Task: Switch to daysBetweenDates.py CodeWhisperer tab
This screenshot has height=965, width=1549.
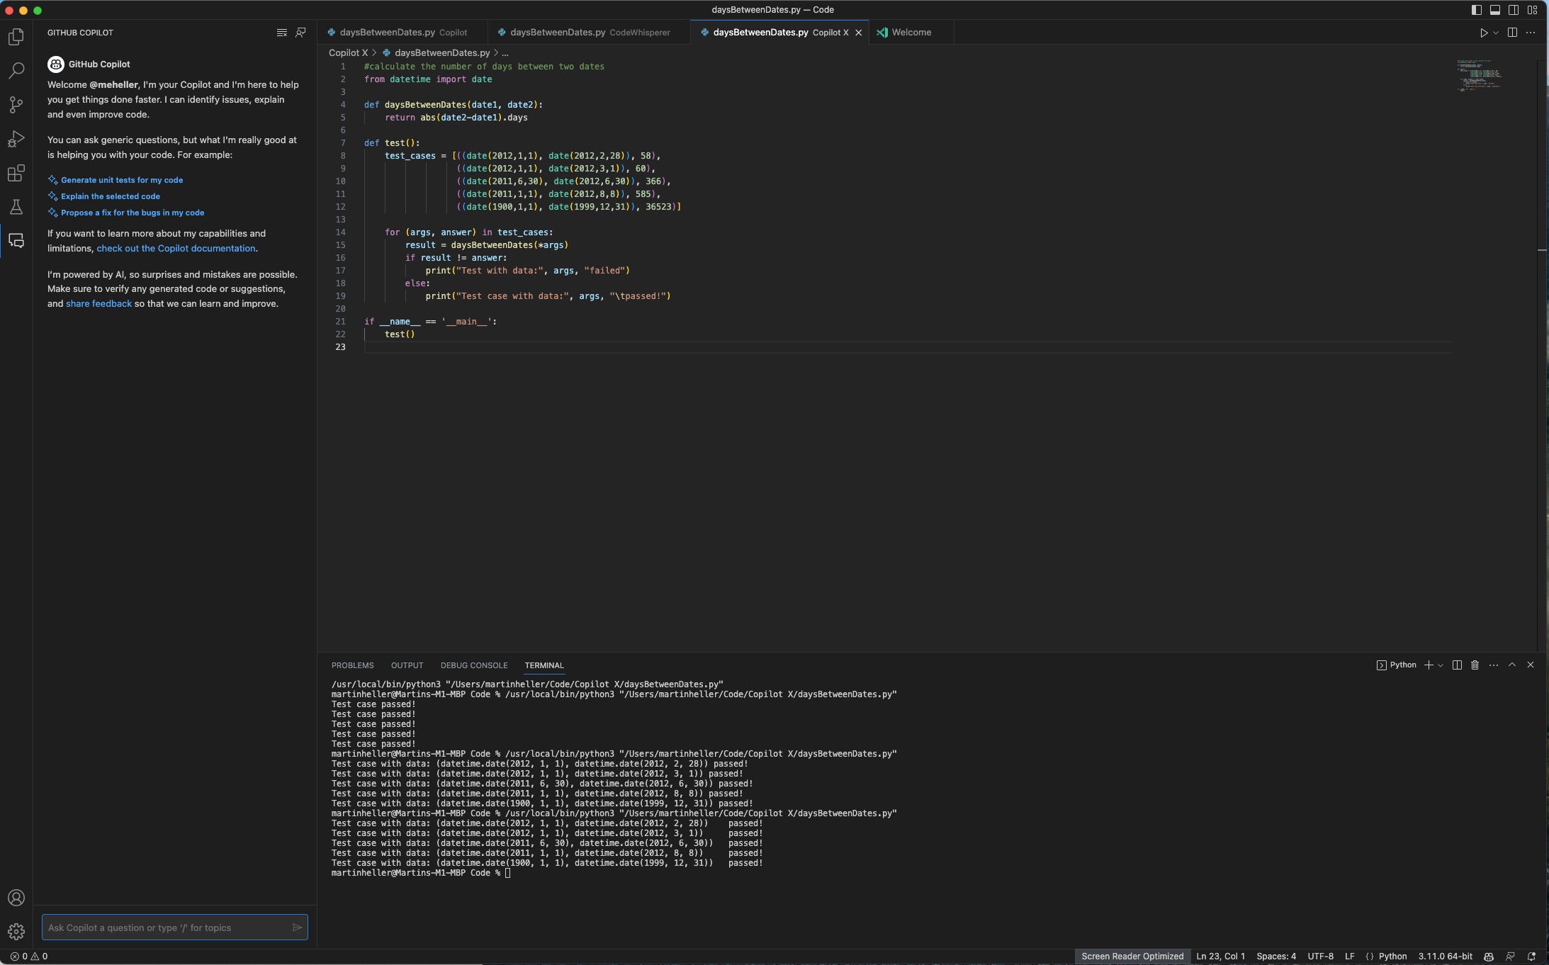Action: point(589,33)
